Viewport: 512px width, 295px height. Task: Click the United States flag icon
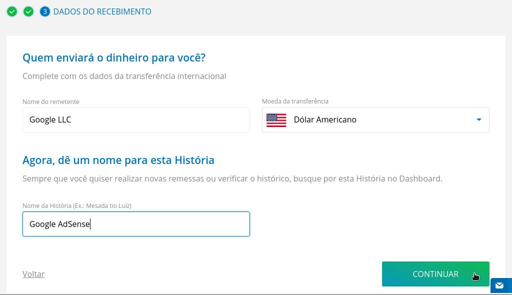click(276, 120)
